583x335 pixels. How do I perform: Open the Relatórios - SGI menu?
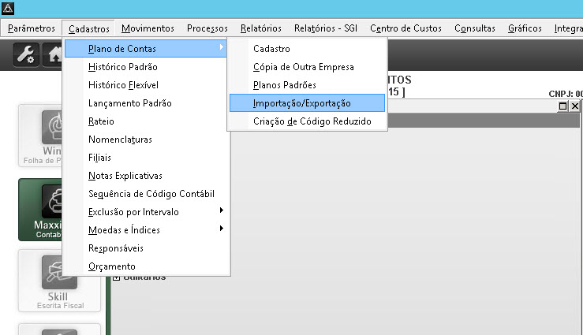[x=326, y=28]
